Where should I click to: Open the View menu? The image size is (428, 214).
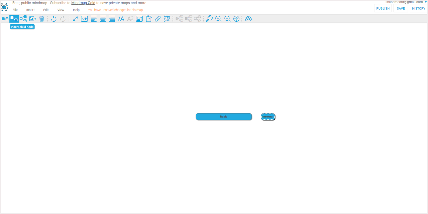coord(61,10)
